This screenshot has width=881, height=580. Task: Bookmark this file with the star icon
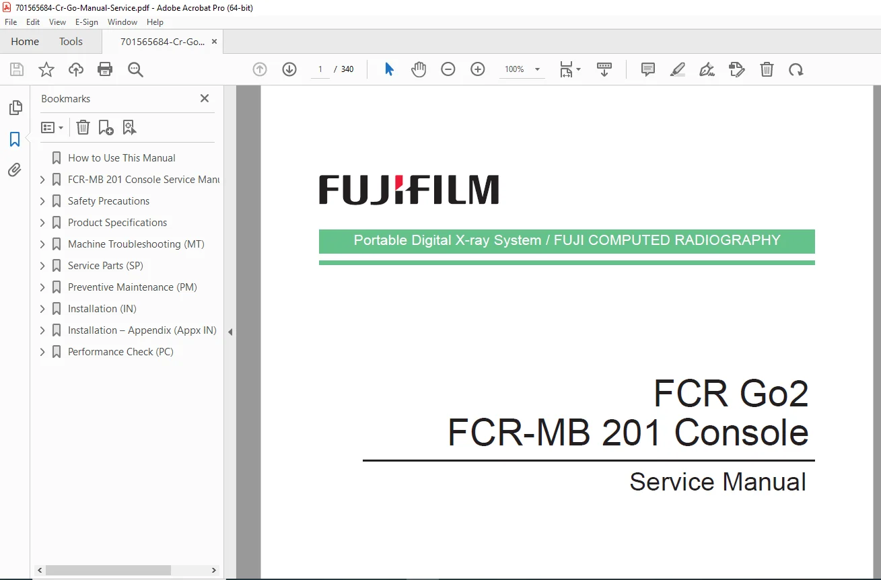click(46, 69)
